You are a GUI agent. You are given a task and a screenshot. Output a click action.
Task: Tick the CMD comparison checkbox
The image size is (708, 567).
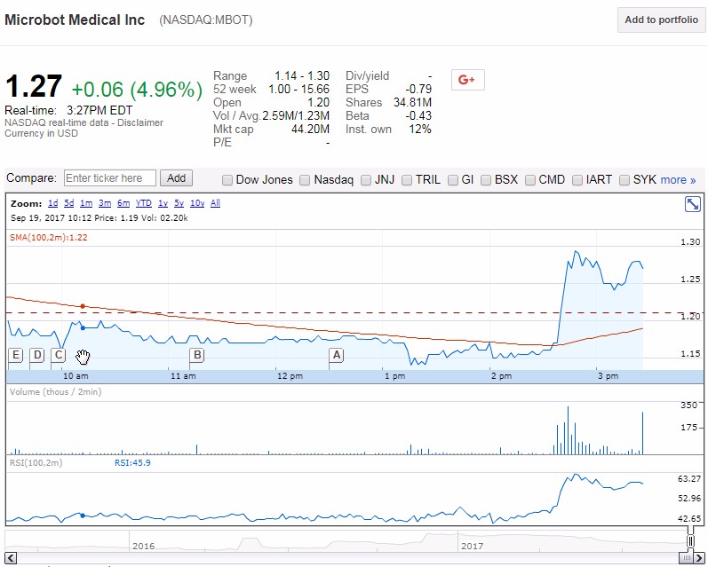[x=530, y=180]
